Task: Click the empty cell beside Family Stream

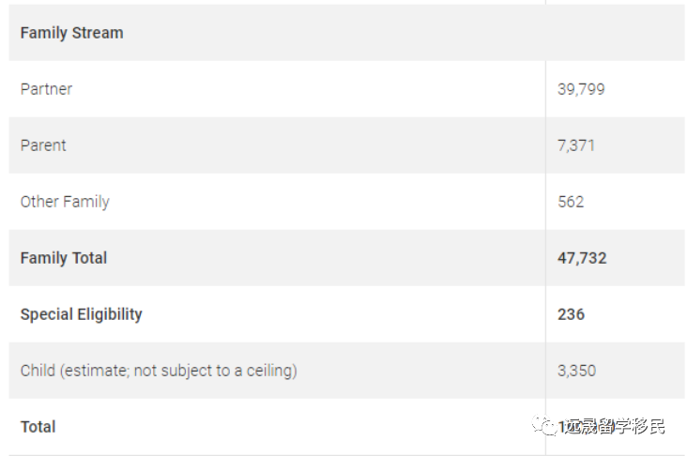Action: (x=615, y=33)
